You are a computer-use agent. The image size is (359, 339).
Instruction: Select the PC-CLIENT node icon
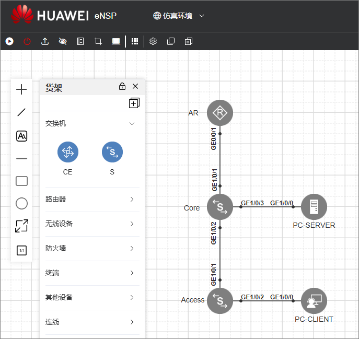tap(314, 301)
